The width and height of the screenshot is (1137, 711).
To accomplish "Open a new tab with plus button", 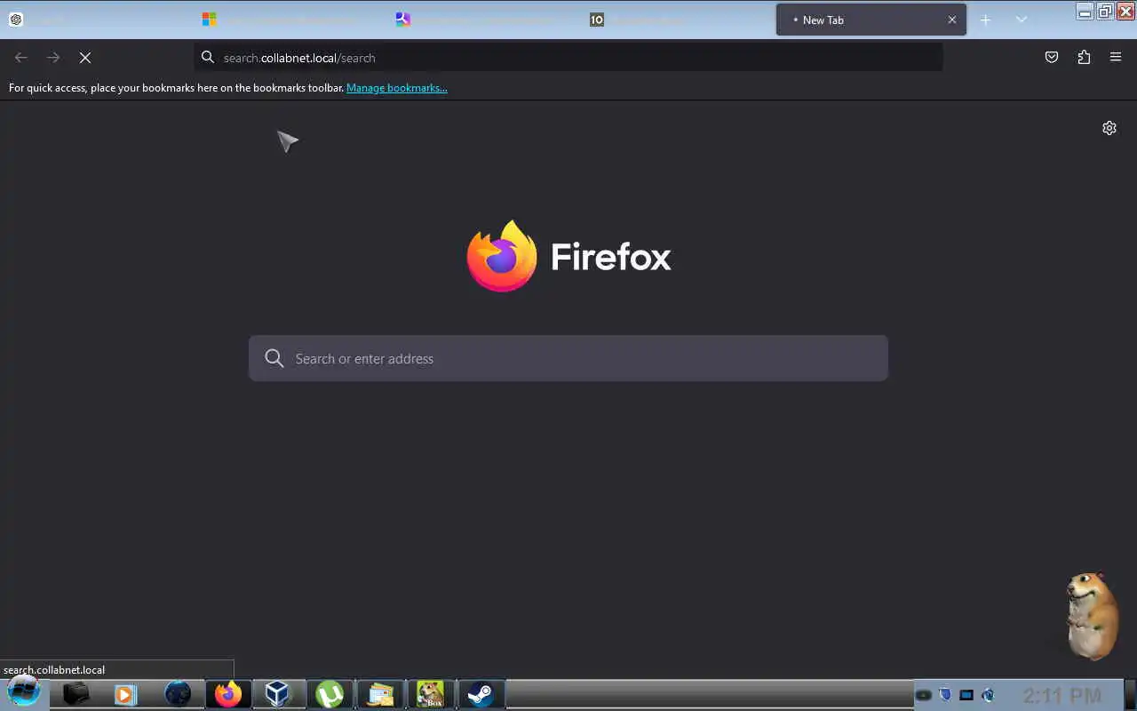I will coord(985,20).
